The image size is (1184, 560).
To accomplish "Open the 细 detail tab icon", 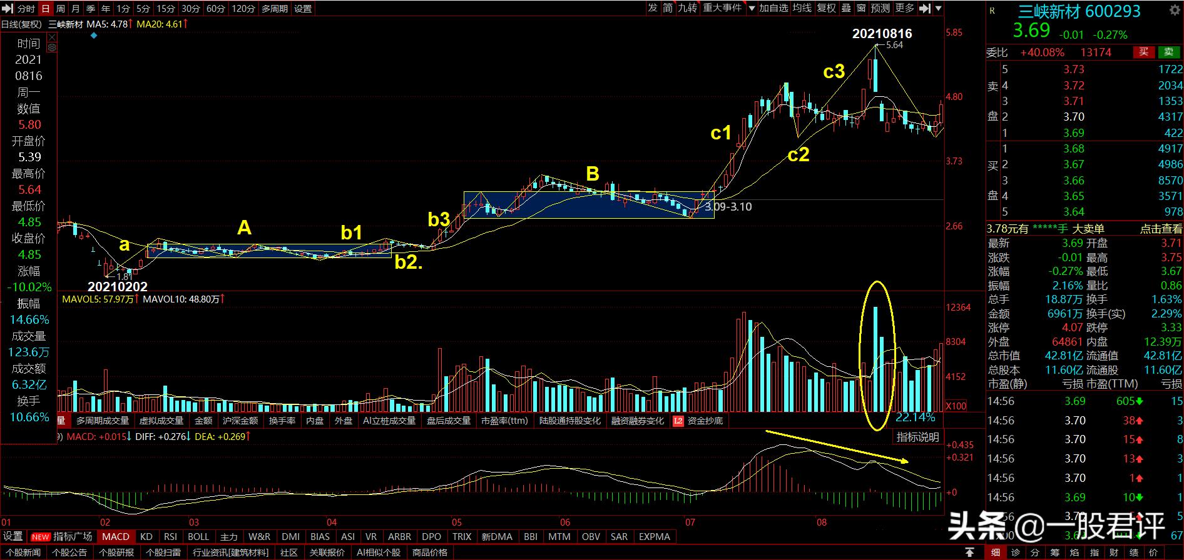I will [x=995, y=552].
